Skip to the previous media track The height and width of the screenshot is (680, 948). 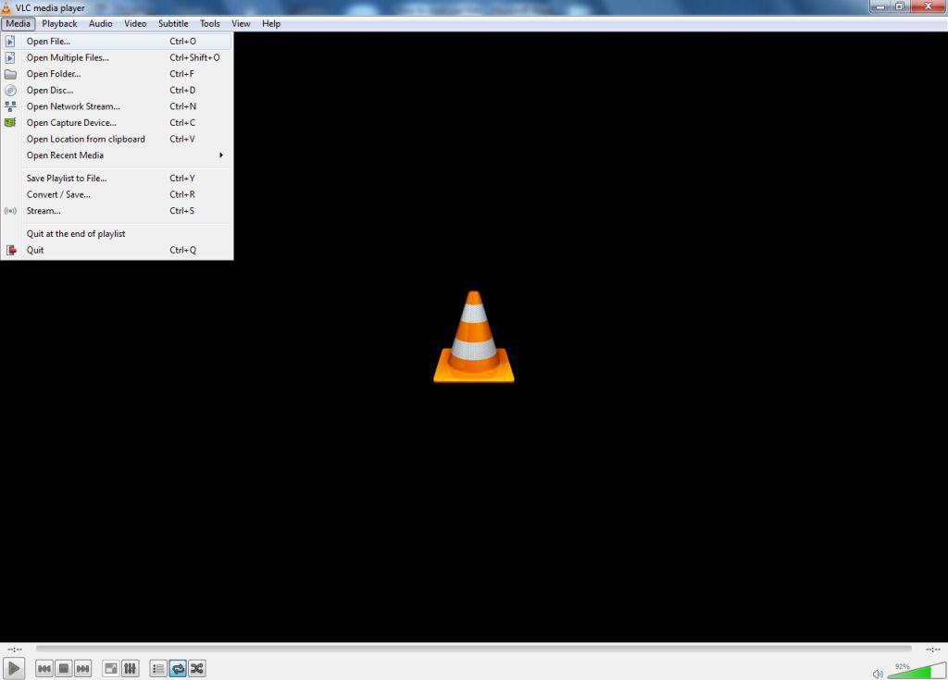(44, 668)
